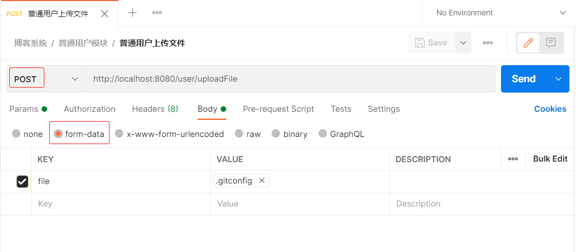The height and width of the screenshot is (252, 576).
Task: Open the 普通用户模块 breadcrumb
Action: [x=83, y=43]
